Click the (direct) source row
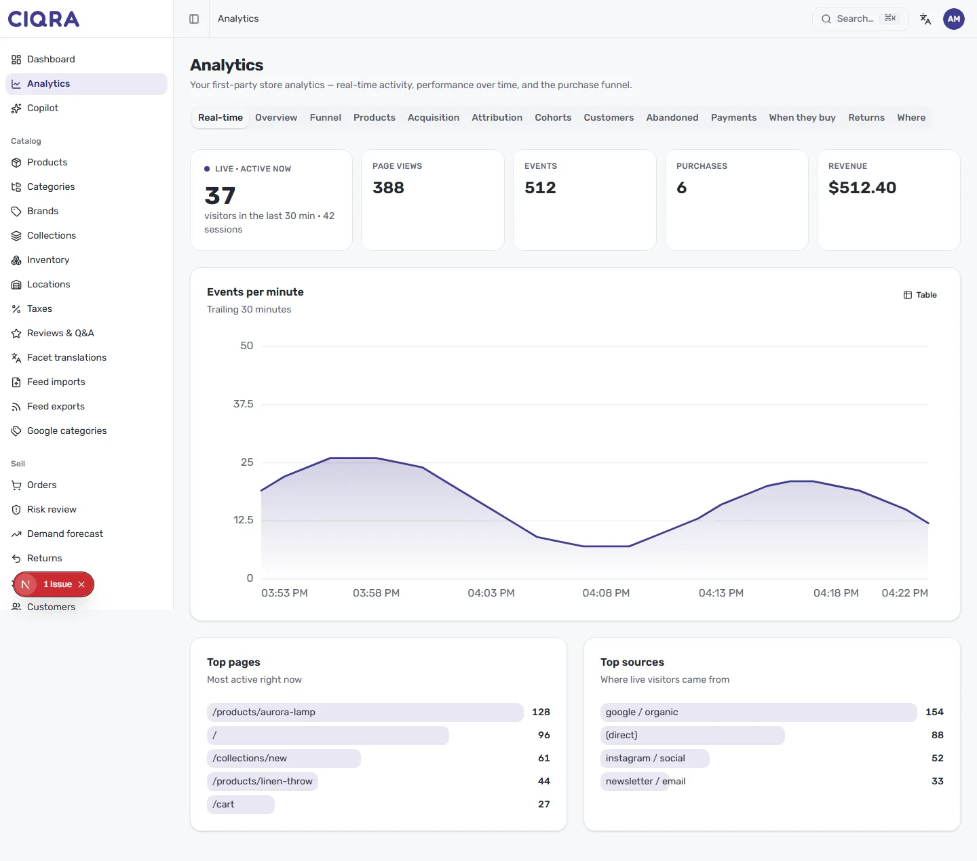This screenshot has width=977, height=861. click(772, 736)
